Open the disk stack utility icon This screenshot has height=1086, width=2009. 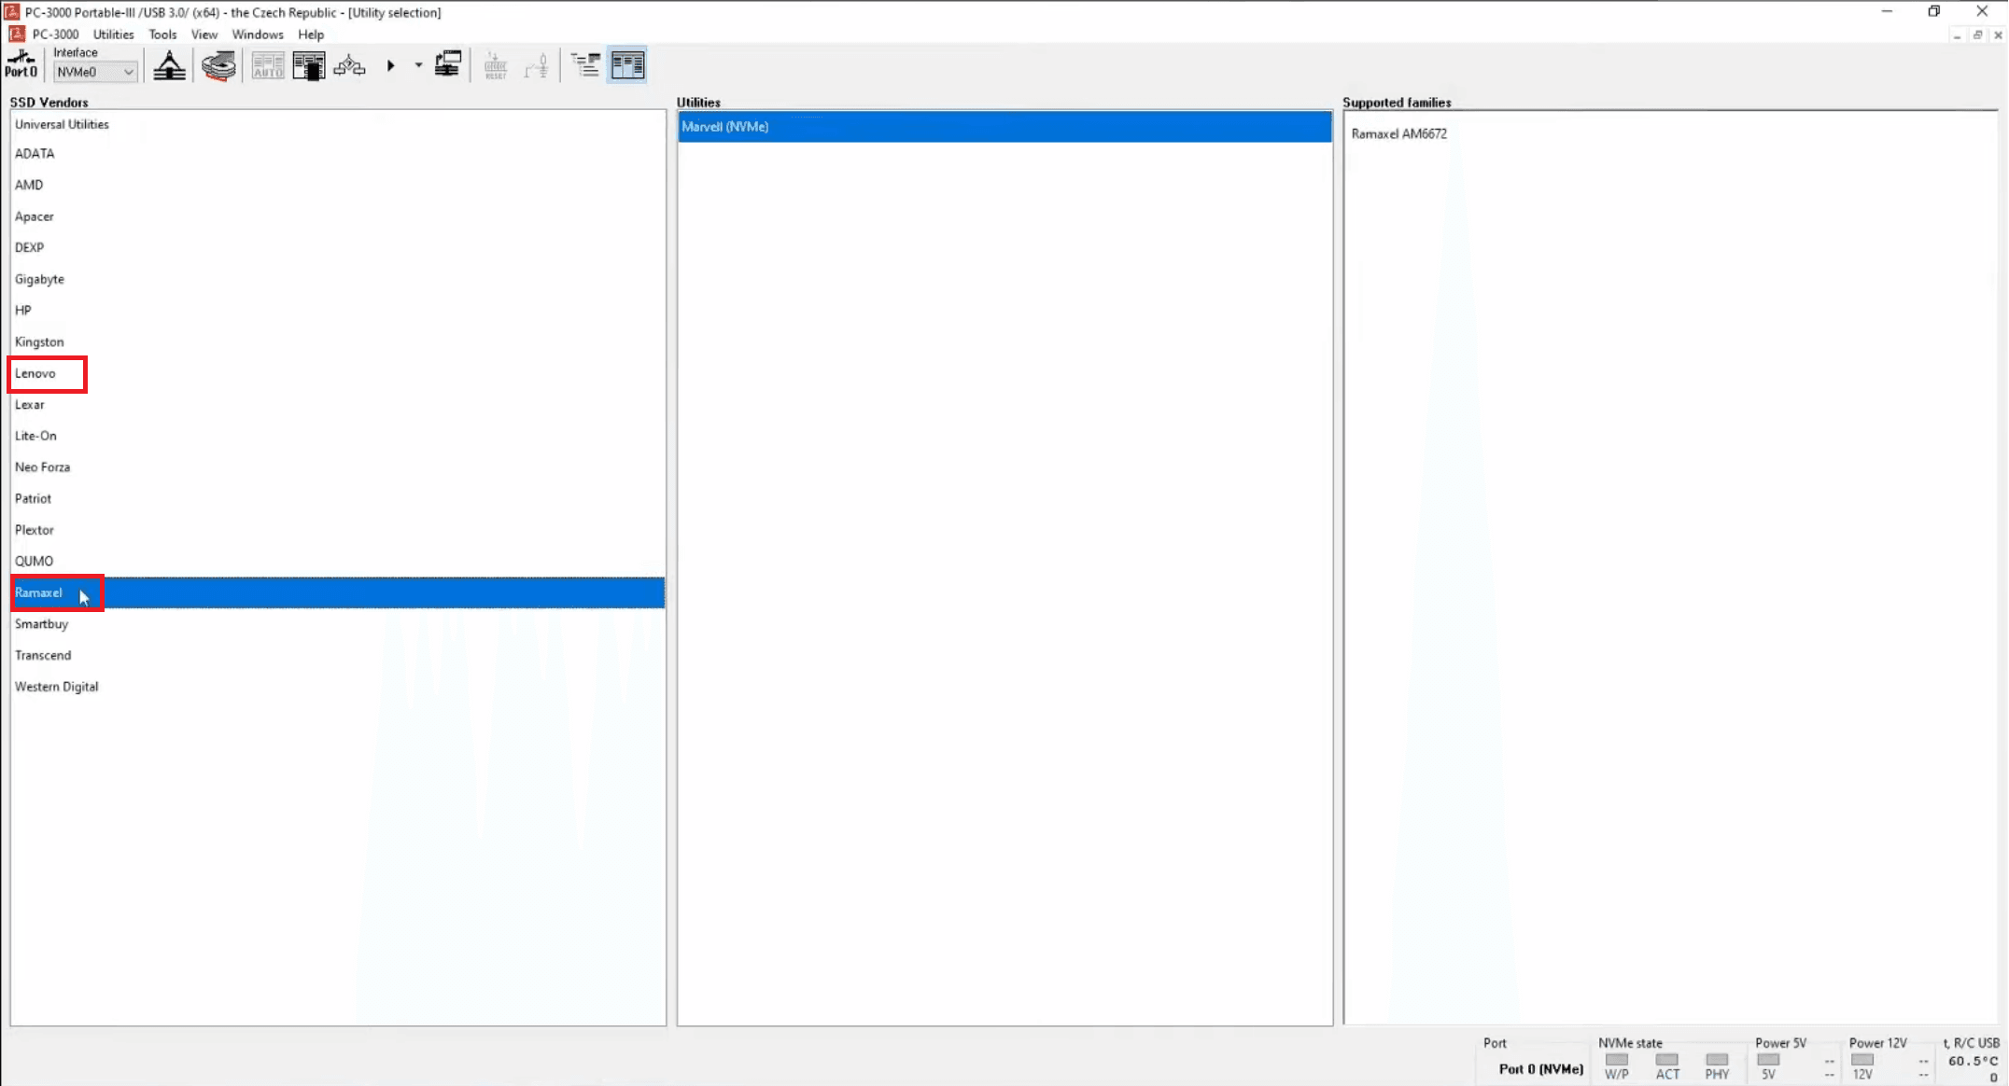point(218,65)
